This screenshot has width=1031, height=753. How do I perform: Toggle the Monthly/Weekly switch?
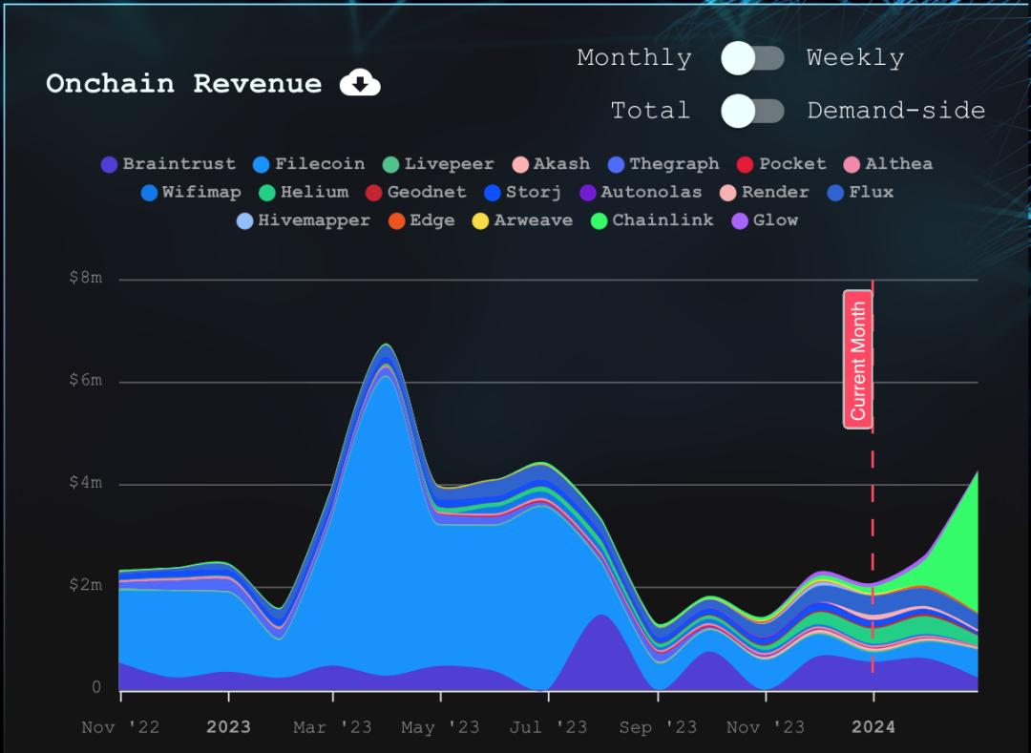click(x=752, y=58)
